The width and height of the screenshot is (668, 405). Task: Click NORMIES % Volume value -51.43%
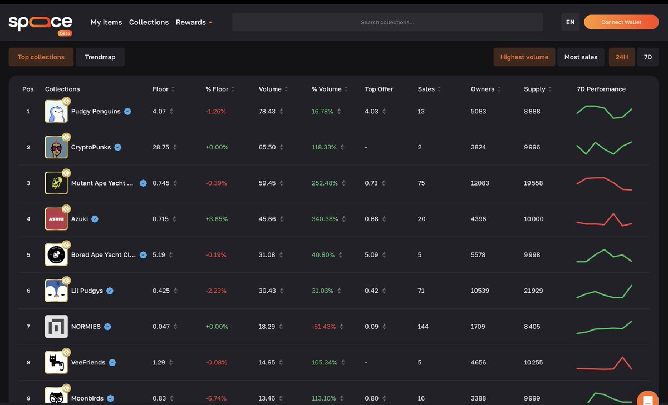pyautogui.click(x=324, y=327)
